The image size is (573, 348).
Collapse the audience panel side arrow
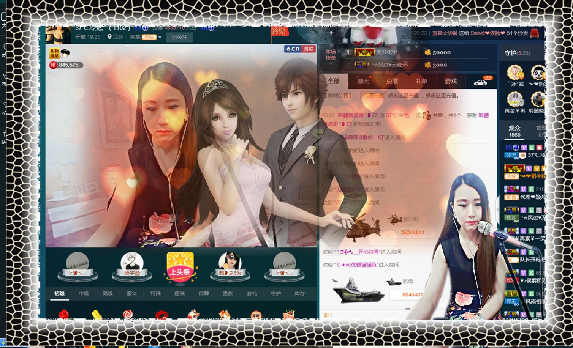tap(498, 209)
